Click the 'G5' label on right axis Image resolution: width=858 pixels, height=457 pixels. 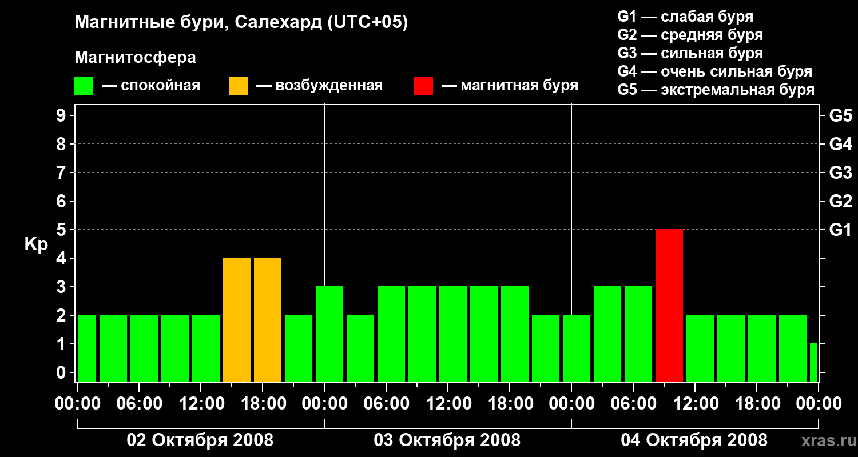pos(841,115)
